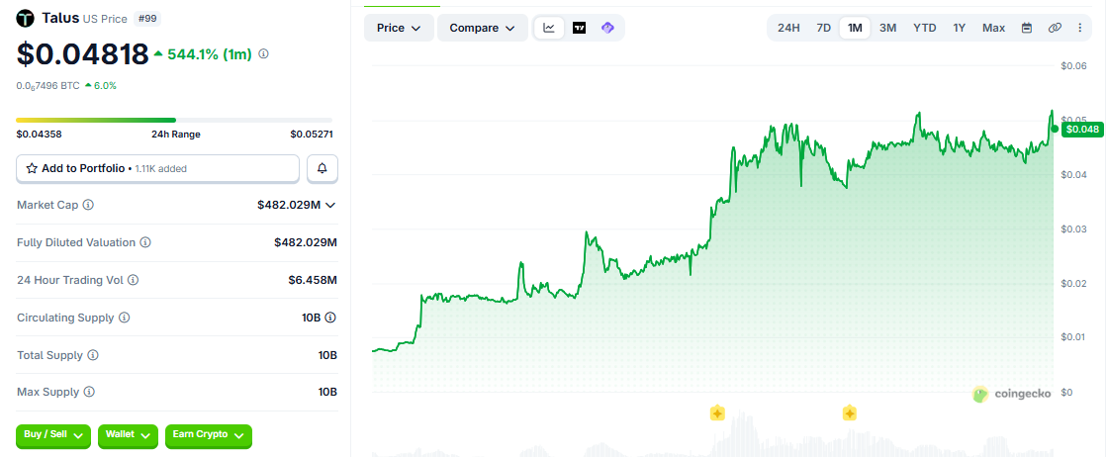Select the 1Y time range
The image size is (1107, 457).
[959, 28]
